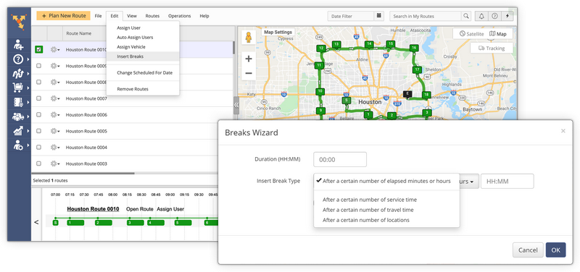Click Plan New Route button
The width and height of the screenshot is (580, 272).
pos(63,16)
